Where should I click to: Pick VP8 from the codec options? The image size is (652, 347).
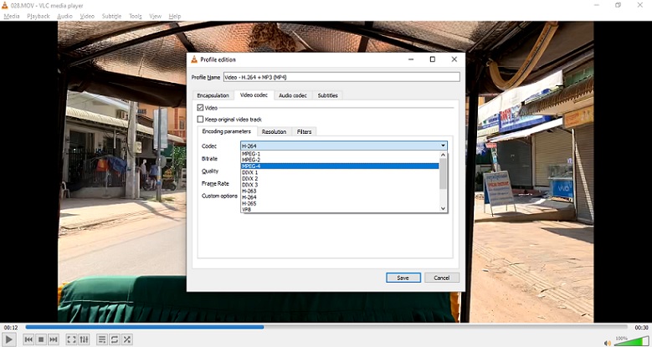tap(247, 210)
